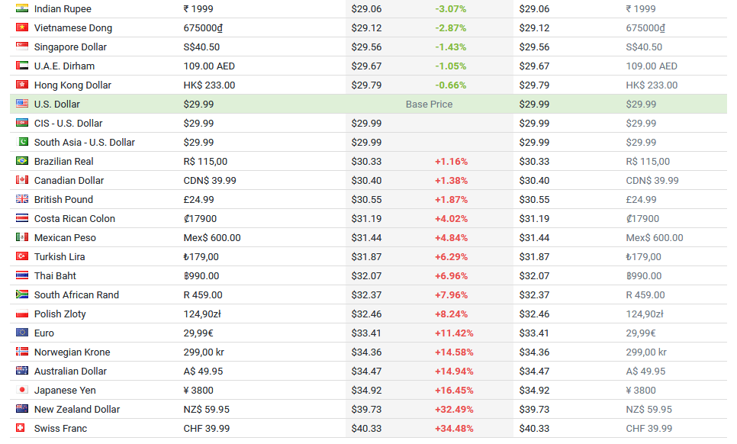This screenshot has height=444, width=737.
Task: Click the Japan flag icon
Action: 22,390
